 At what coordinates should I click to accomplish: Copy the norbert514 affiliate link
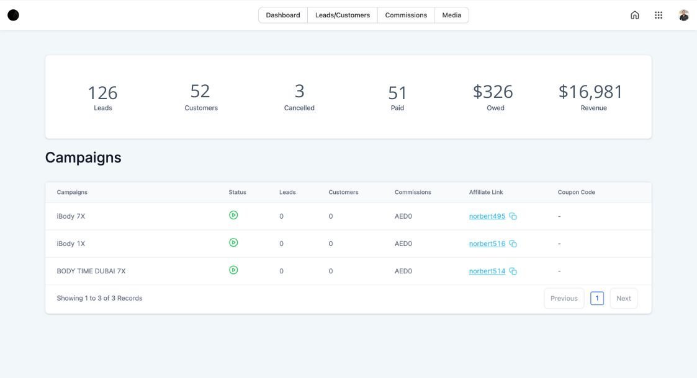tap(513, 271)
